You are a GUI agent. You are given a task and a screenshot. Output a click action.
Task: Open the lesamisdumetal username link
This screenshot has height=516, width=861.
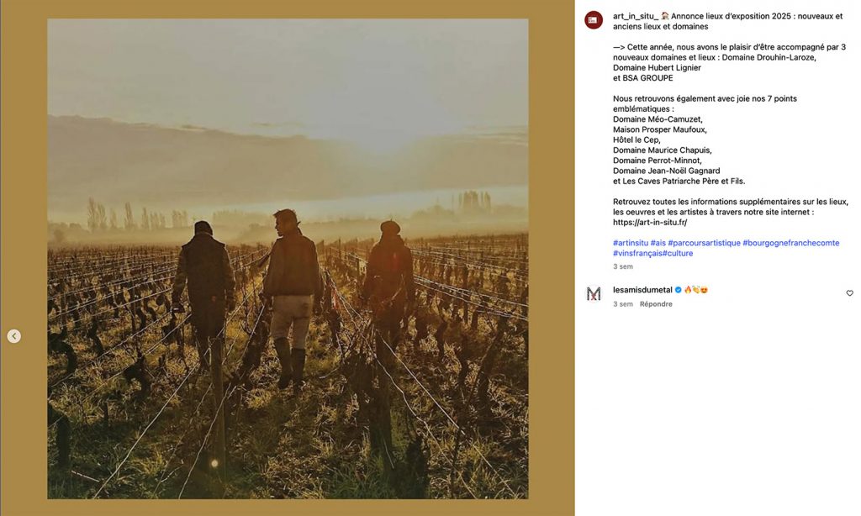(642, 290)
